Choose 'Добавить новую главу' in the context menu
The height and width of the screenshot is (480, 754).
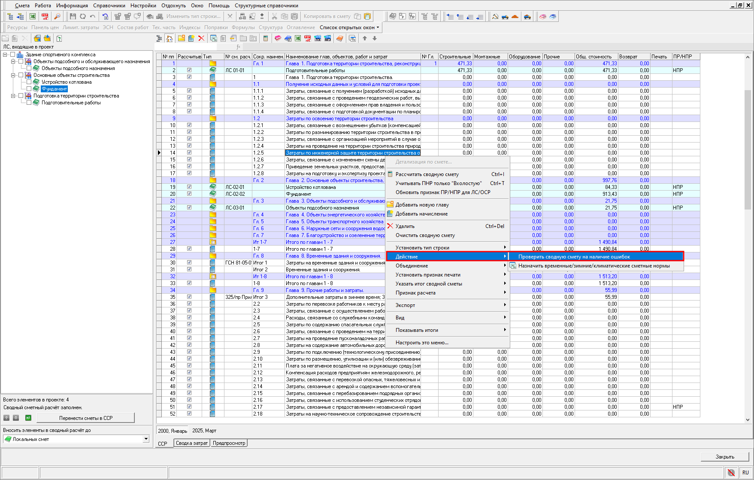[x=448, y=205]
